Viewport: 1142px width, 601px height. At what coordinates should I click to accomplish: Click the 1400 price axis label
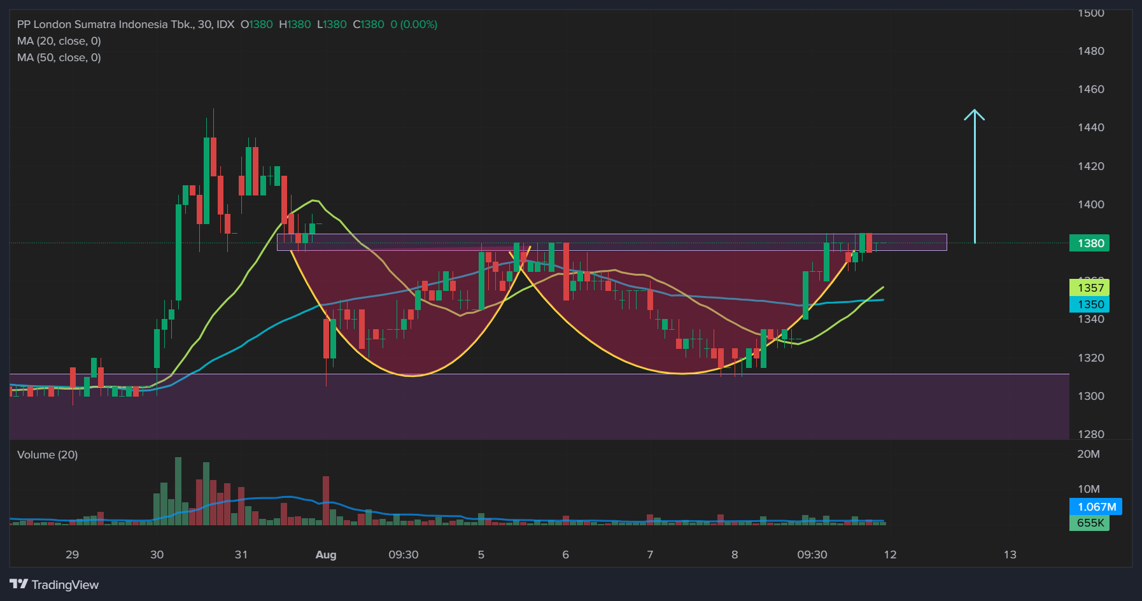pos(1091,204)
